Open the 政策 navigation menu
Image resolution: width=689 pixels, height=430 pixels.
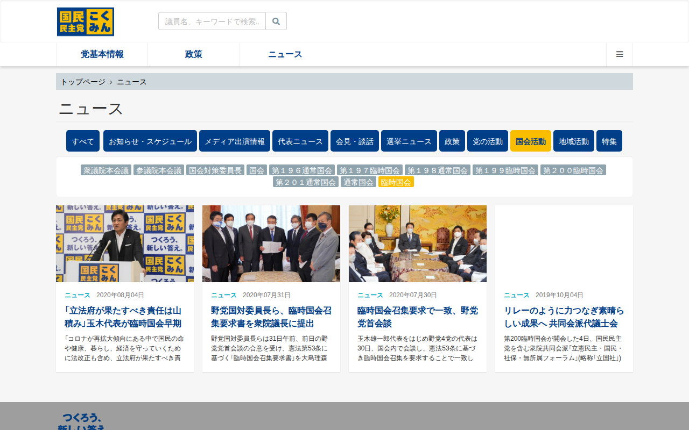click(x=194, y=54)
